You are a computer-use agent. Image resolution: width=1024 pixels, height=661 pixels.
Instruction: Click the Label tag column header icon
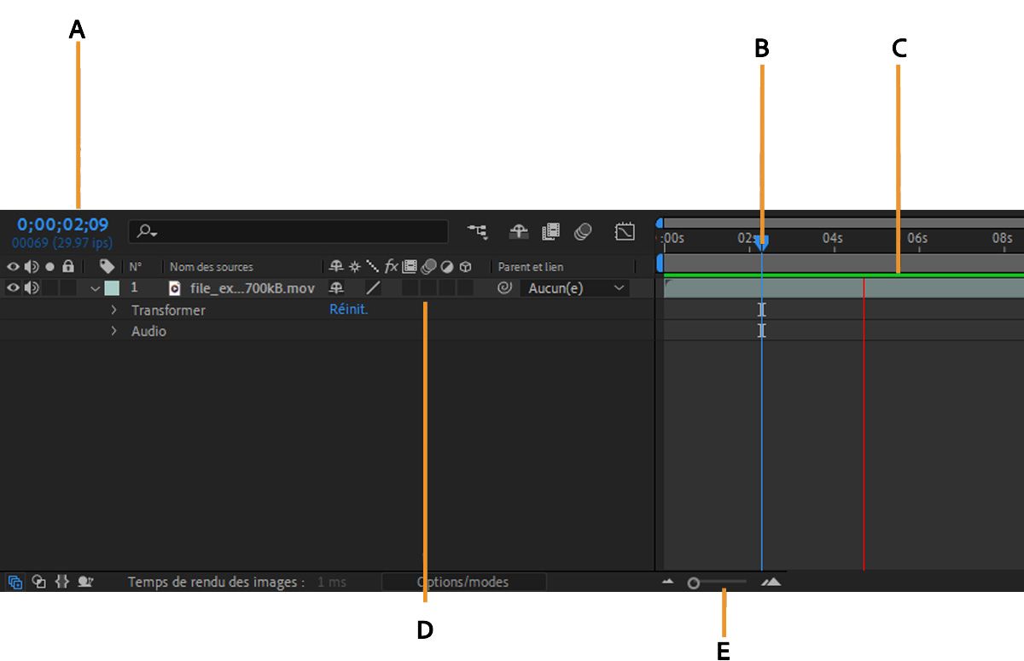pos(107,267)
